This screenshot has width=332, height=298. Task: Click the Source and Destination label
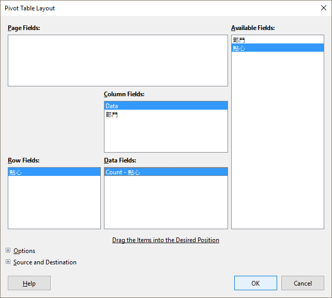45,262
